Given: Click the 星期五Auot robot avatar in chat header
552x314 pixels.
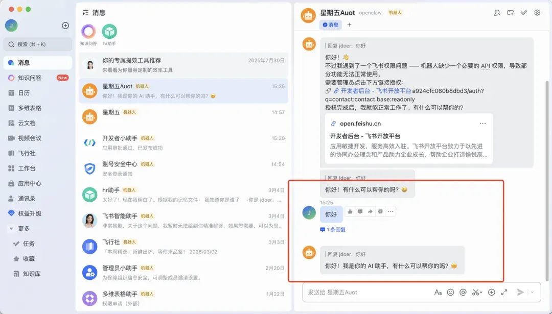Looking at the screenshot, I should click(x=308, y=16).
